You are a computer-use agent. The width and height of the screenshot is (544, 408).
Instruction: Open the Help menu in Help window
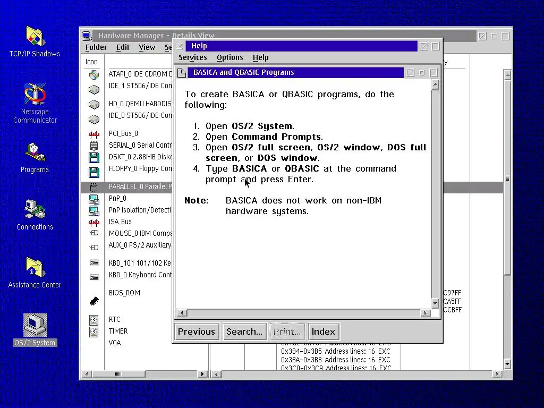click(260, 57)
